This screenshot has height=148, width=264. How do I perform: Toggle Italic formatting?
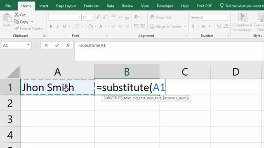point(58,26)
